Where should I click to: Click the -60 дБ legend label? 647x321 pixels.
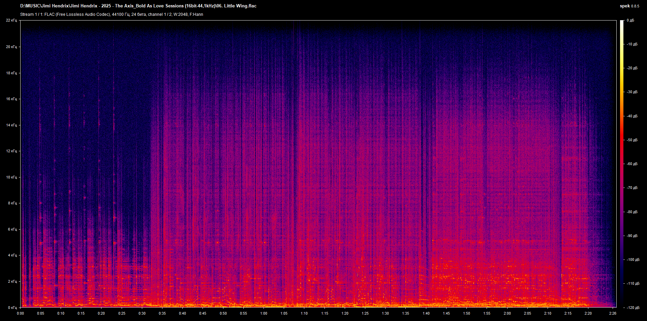633,164
